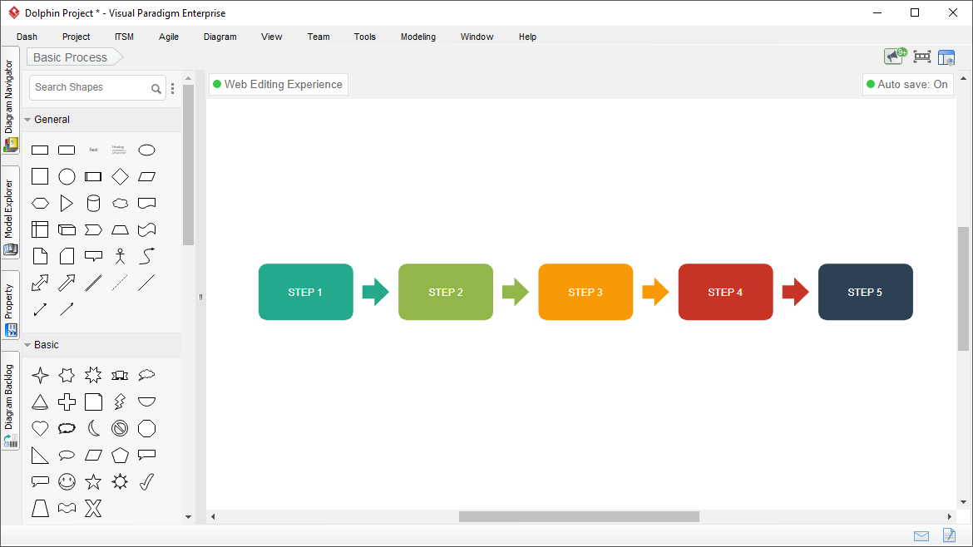Select the no-symbol prohibited shape

pyautogui.click(x=120, y=429)
